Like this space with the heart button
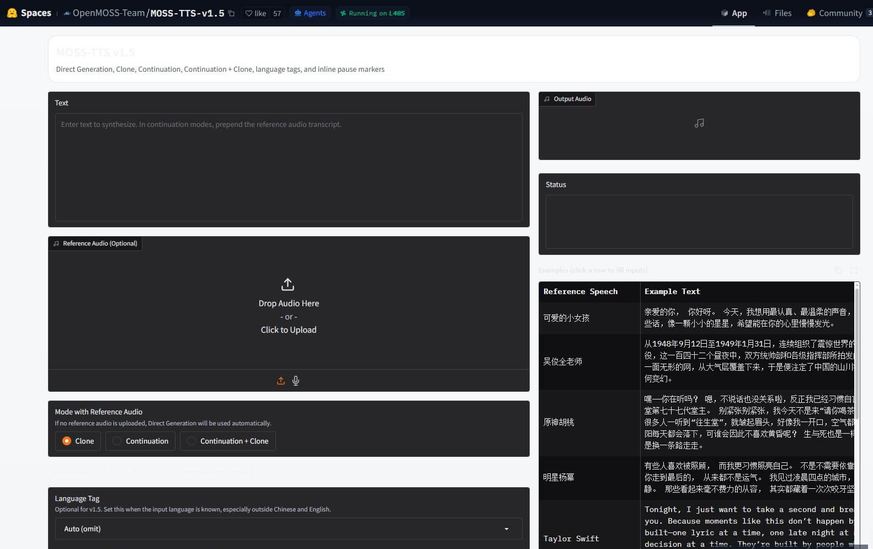 pyautogui.click(x=255, y=13)
